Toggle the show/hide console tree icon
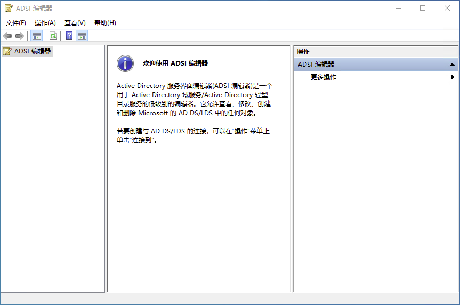 (37, 36)
